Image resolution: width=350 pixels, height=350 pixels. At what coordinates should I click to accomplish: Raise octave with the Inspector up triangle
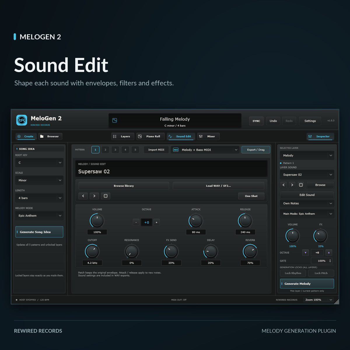(x=329, y=253)
